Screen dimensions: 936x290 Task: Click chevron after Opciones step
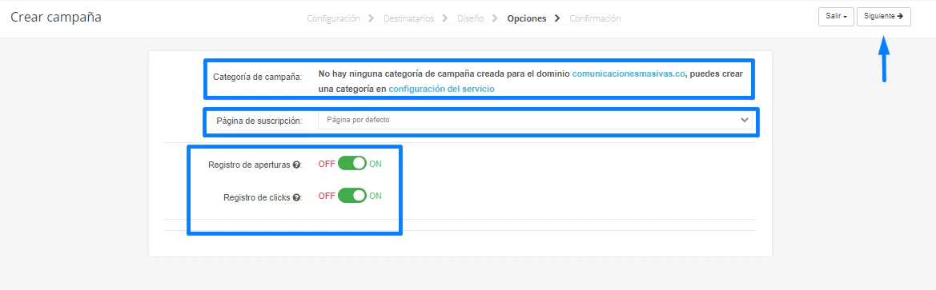coord(557,18)
